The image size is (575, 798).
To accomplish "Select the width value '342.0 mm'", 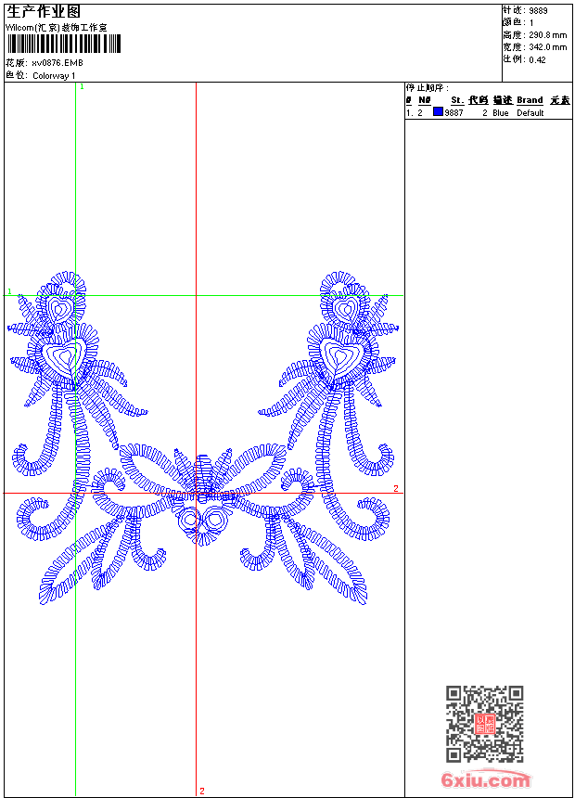I will pos(547,47).
